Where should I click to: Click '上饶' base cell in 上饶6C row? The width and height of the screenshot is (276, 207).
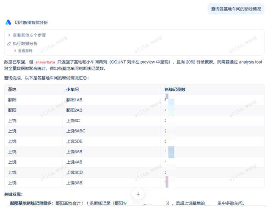point(12,120)
